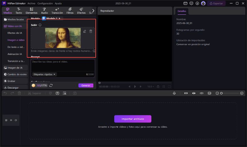Select Medios locales in sidebar
Viewport: 247px width, 147px height.
[15, 19]
